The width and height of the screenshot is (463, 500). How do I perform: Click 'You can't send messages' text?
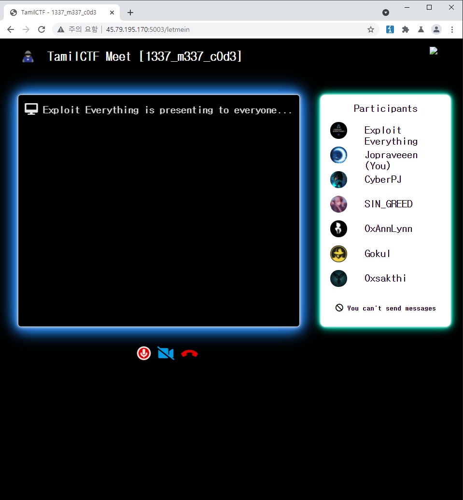[391, 309]
